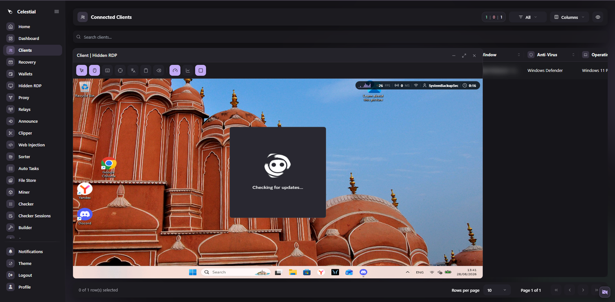Viewport: 615px width, 302px height.
Task: Open the Theme settings
Action: click(x=33, y=264)
